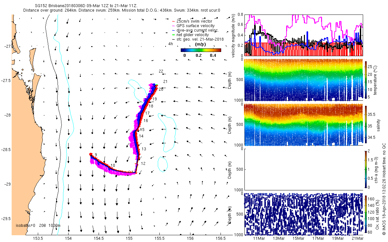This screenshot has height=242, width=388.
Task: Click day marker '17' on the glider track
Action: coord(147,114)
